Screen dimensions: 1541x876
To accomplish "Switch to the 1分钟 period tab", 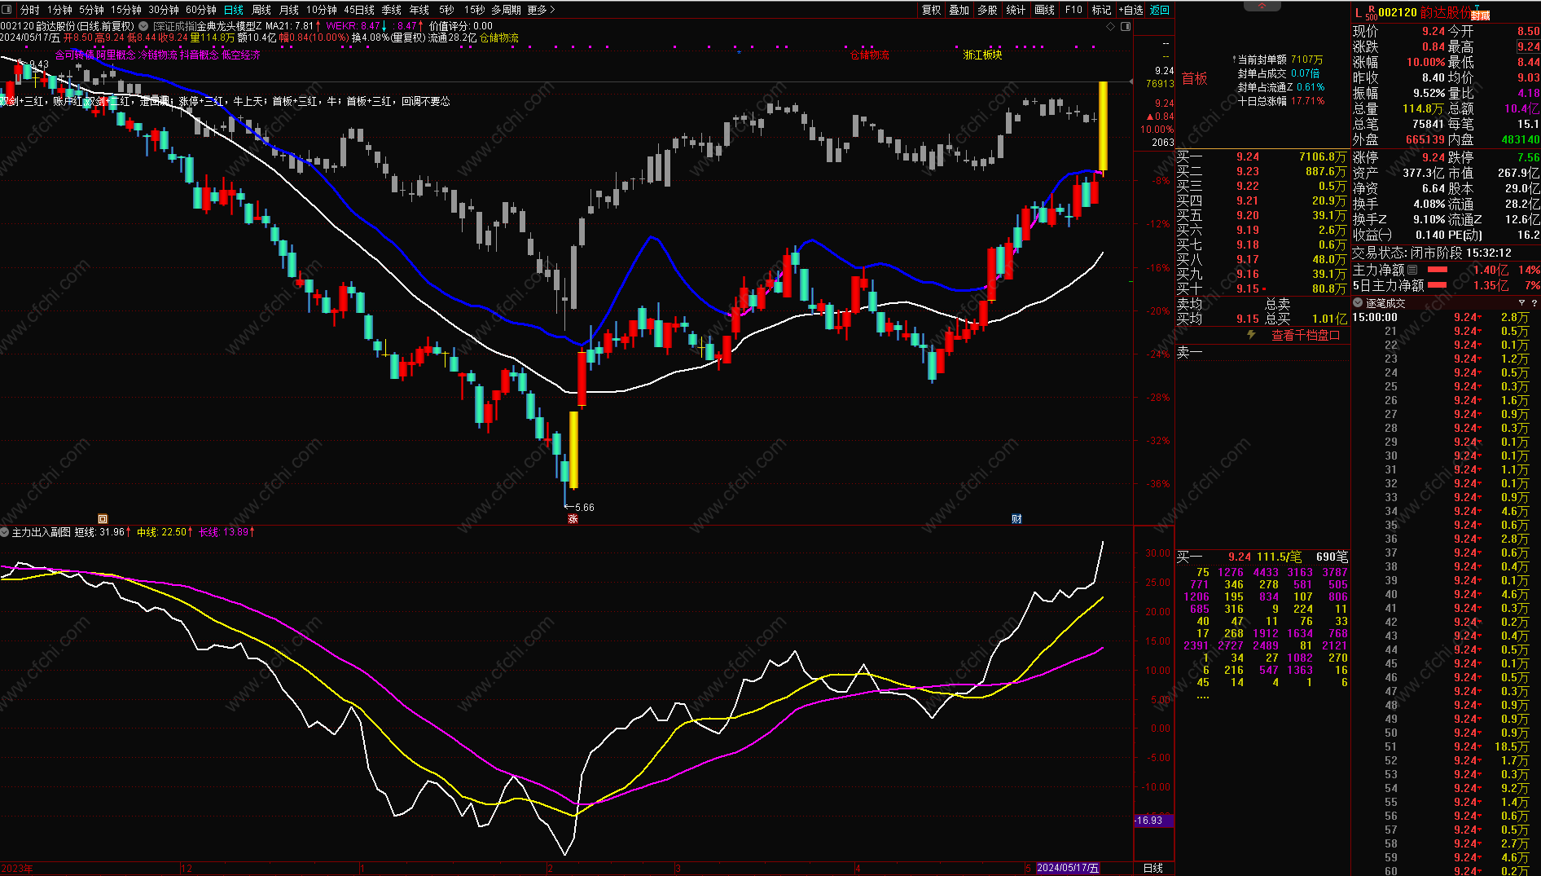I will (x=59, y=10).
